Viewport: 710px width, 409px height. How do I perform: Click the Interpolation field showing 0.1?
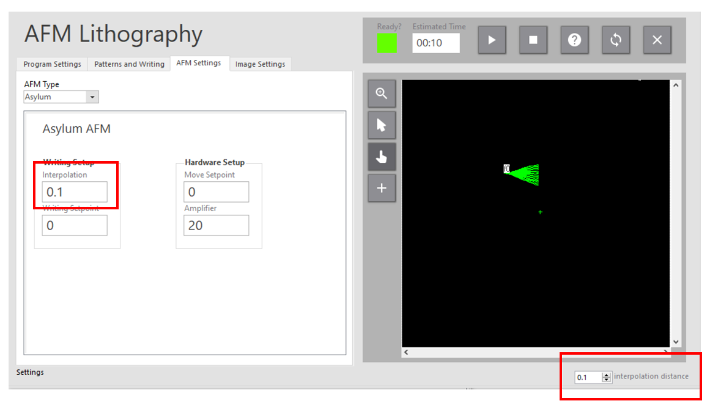(74, 191)
